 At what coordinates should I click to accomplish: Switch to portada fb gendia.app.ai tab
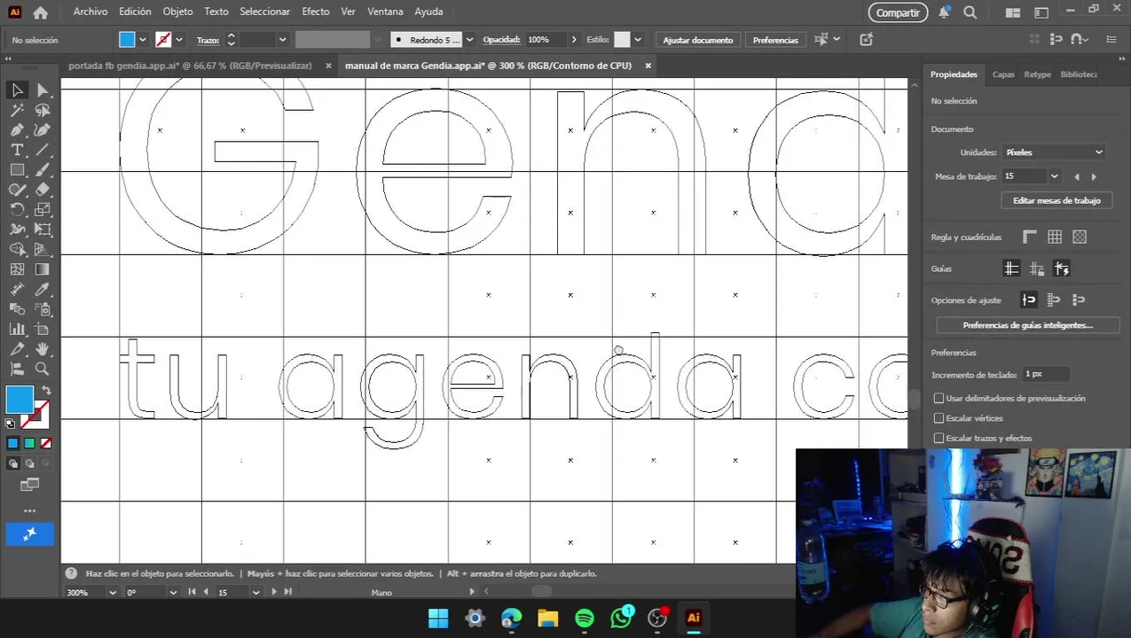point(190,66)
